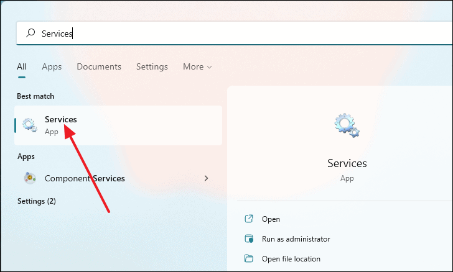Click the Best match heading
The width and height of the screenshot is (453, 272).
pos(35,96)
